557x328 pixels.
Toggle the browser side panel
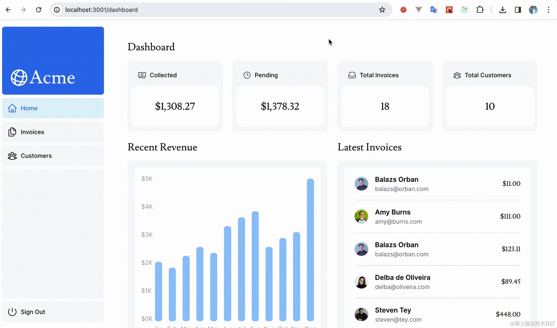(x=518, y=10)
